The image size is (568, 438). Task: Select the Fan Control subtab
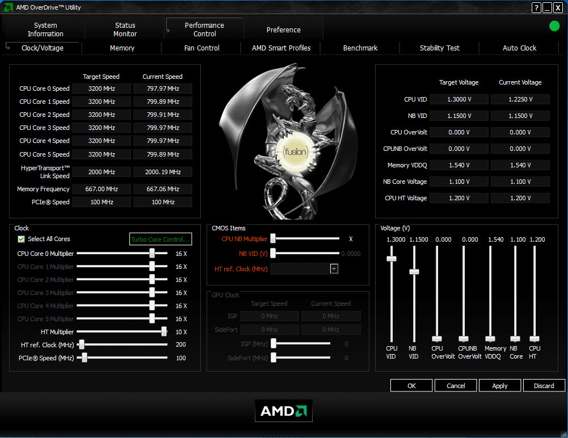point(201,48)
